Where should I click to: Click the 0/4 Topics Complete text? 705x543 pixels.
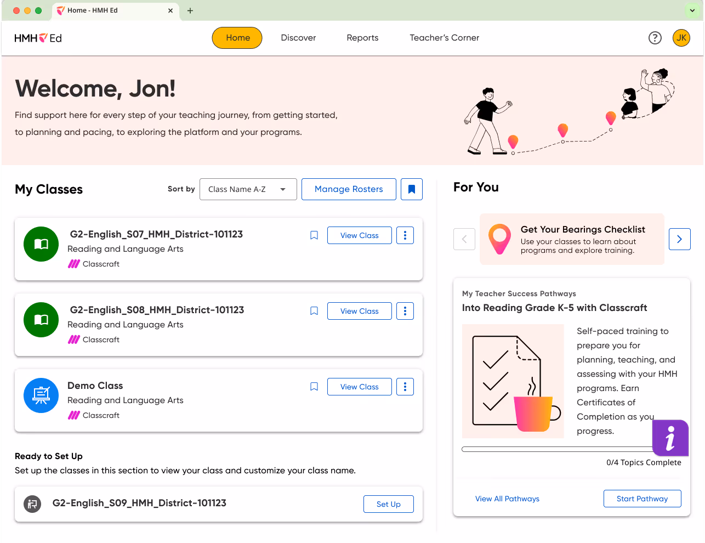pos(644,462)
